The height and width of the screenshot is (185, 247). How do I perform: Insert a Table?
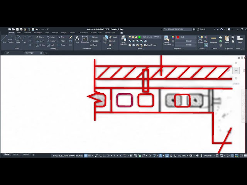click(x=93, y=45)
